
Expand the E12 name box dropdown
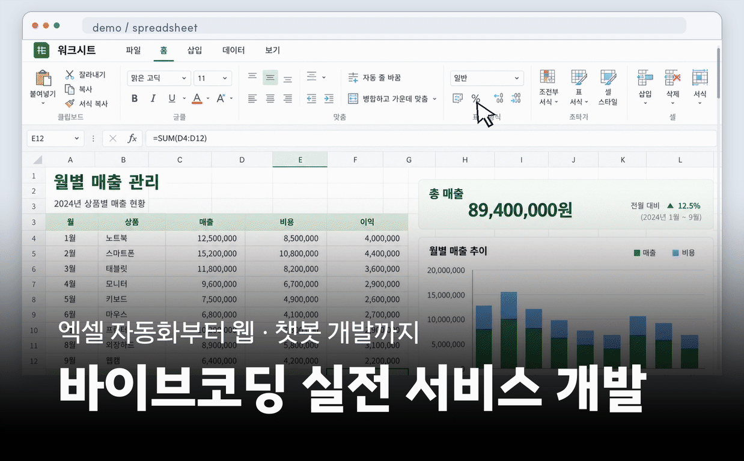click(77, 139)
